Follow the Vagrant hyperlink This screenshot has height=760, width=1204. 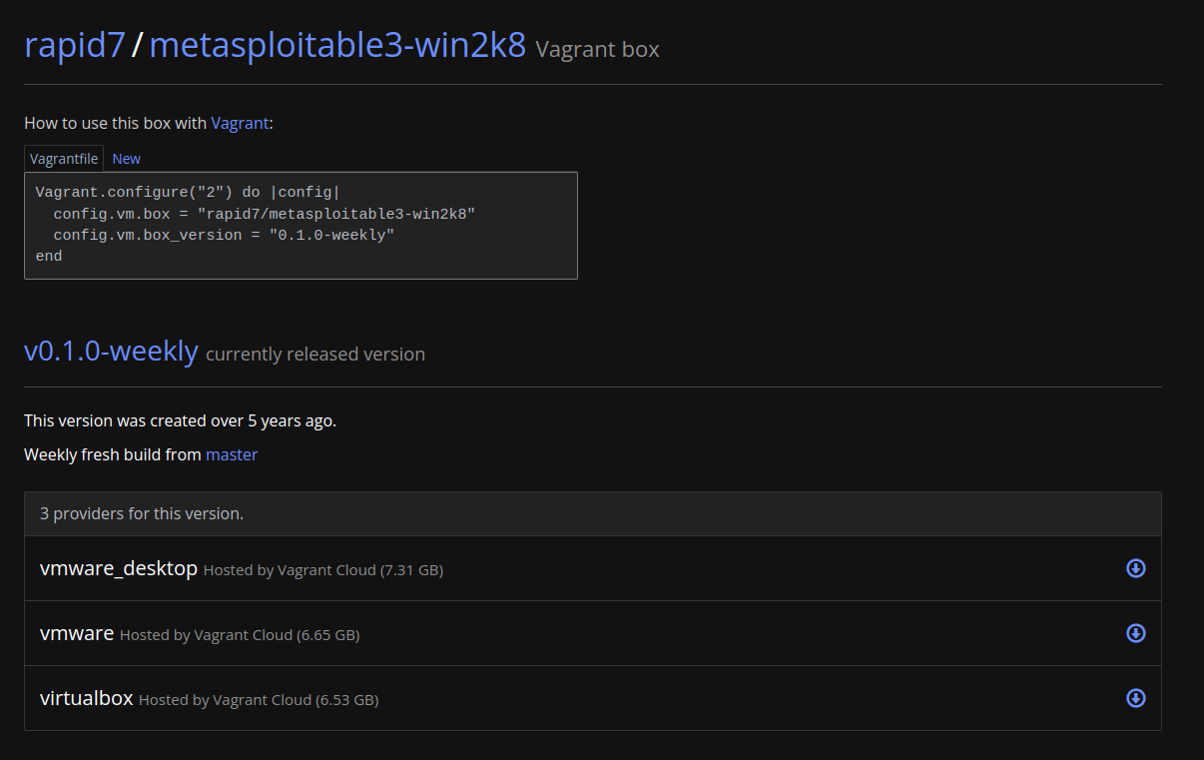[x=240, y=123]
